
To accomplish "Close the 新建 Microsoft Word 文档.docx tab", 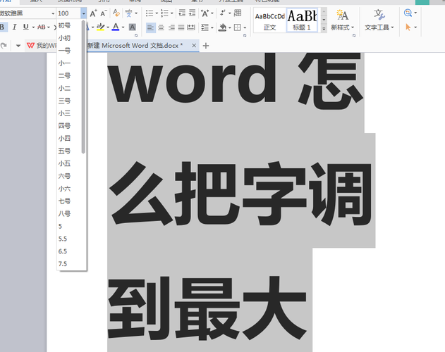I will (194, 45).
